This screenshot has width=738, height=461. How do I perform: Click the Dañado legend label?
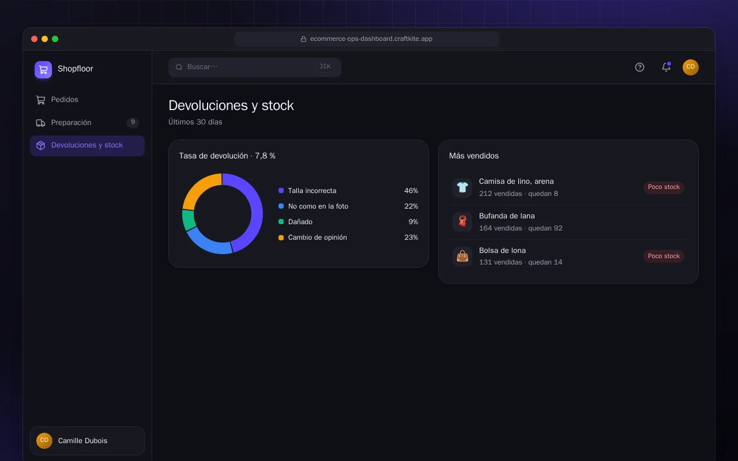(x=300, y=222)
